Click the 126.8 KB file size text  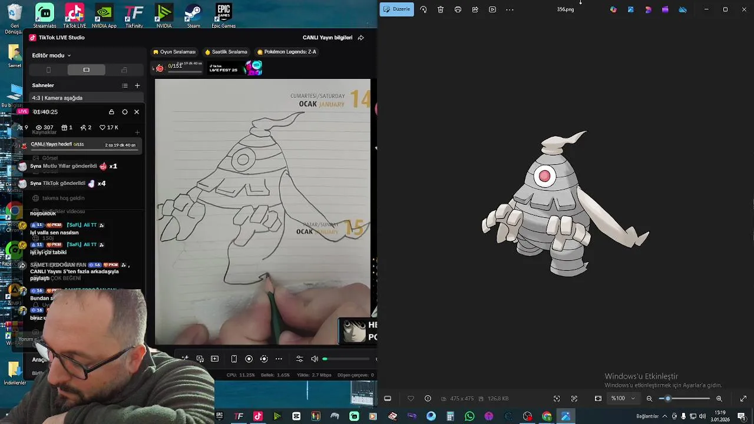[498, 399]
